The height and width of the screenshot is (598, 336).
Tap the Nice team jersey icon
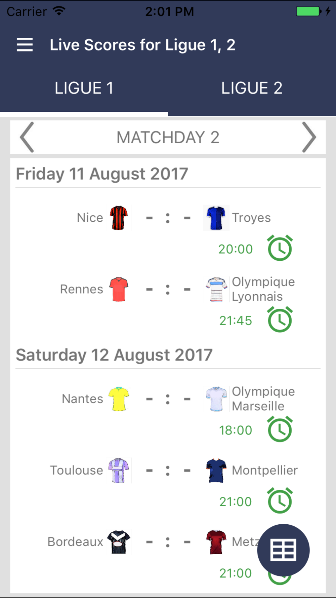[119, 218]
